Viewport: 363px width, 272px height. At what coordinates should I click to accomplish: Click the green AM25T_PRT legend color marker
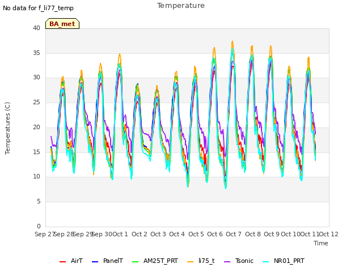point(135,262)
